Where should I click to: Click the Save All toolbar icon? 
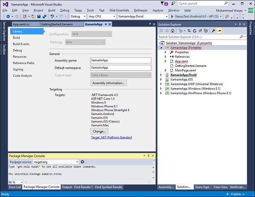44,17
